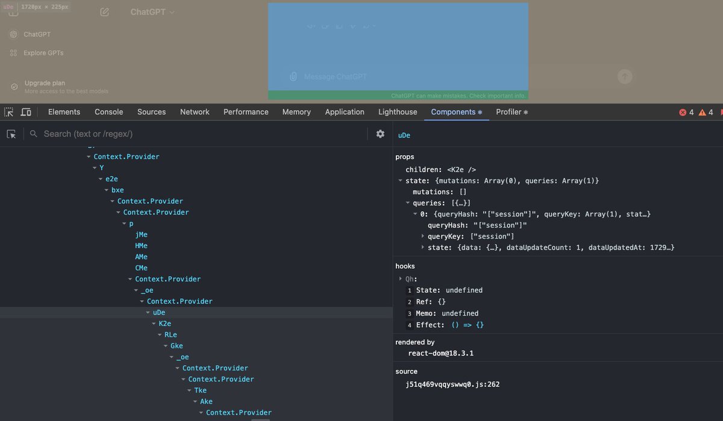This screenshot has height=421, width=723.
Task: Collapse the e2e tree node
Action: 101,179
